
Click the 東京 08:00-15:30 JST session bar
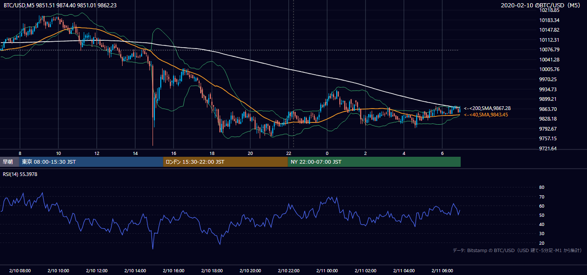[91, 162]
